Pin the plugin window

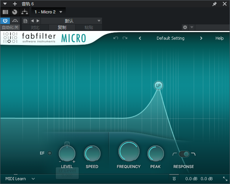pos(214,4)
